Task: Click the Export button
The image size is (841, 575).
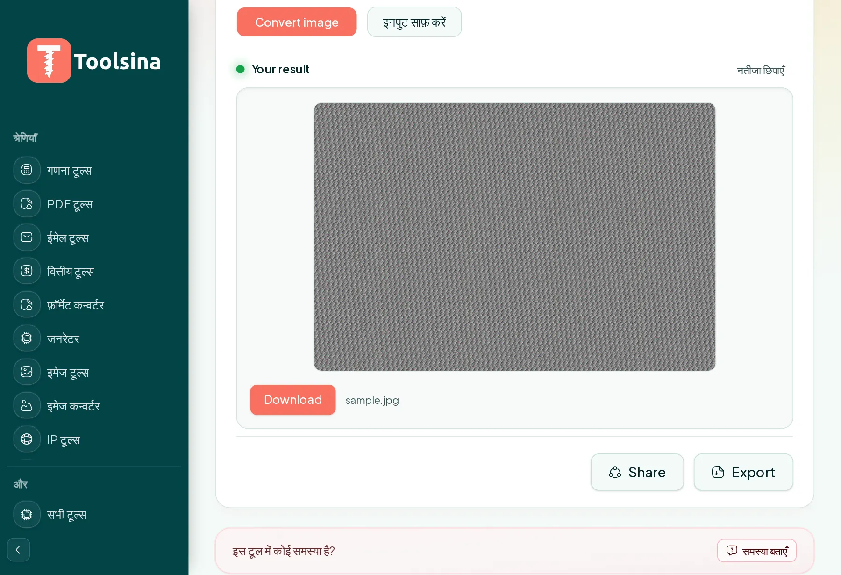Action: coord(743,472)
